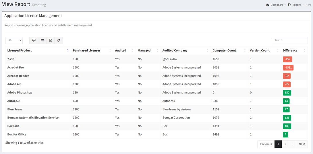Viewport: 313px width, 154px height.
Task: Refresh the report using the reload icon
Action: (59, 40)
